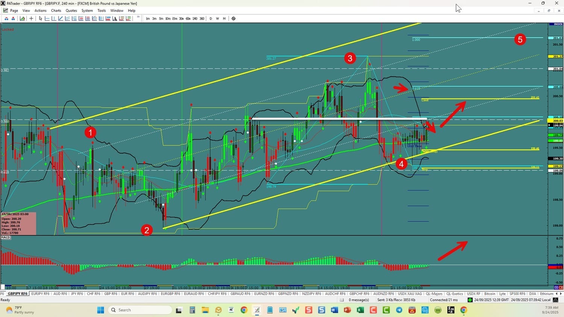
Task: Set chart timeframe to 360
Action: (x=202, y=18)
